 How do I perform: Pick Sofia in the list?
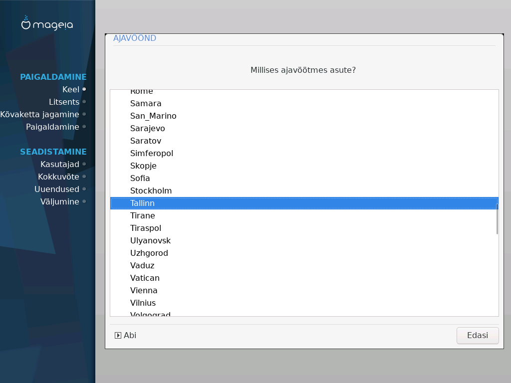(140, 179)
